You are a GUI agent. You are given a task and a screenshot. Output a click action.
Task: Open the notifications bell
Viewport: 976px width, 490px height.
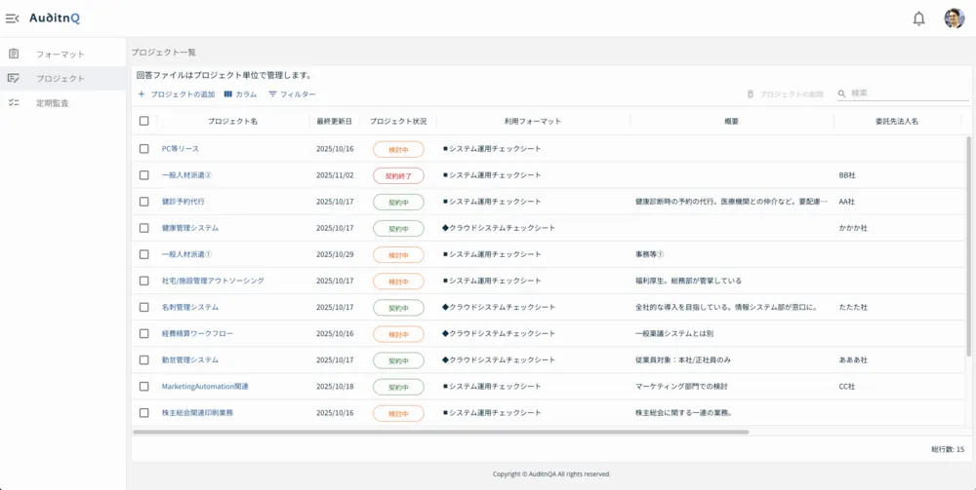point(918,19)
